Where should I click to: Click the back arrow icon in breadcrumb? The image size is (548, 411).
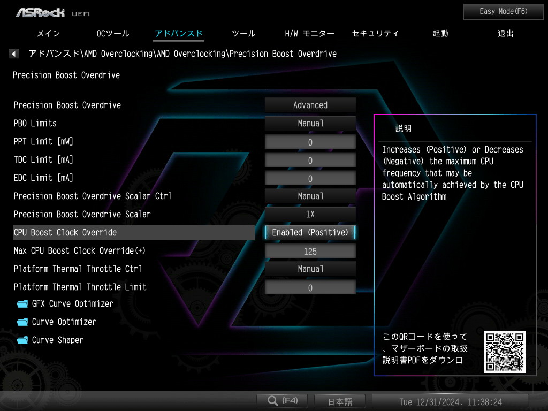coord(14,54)
